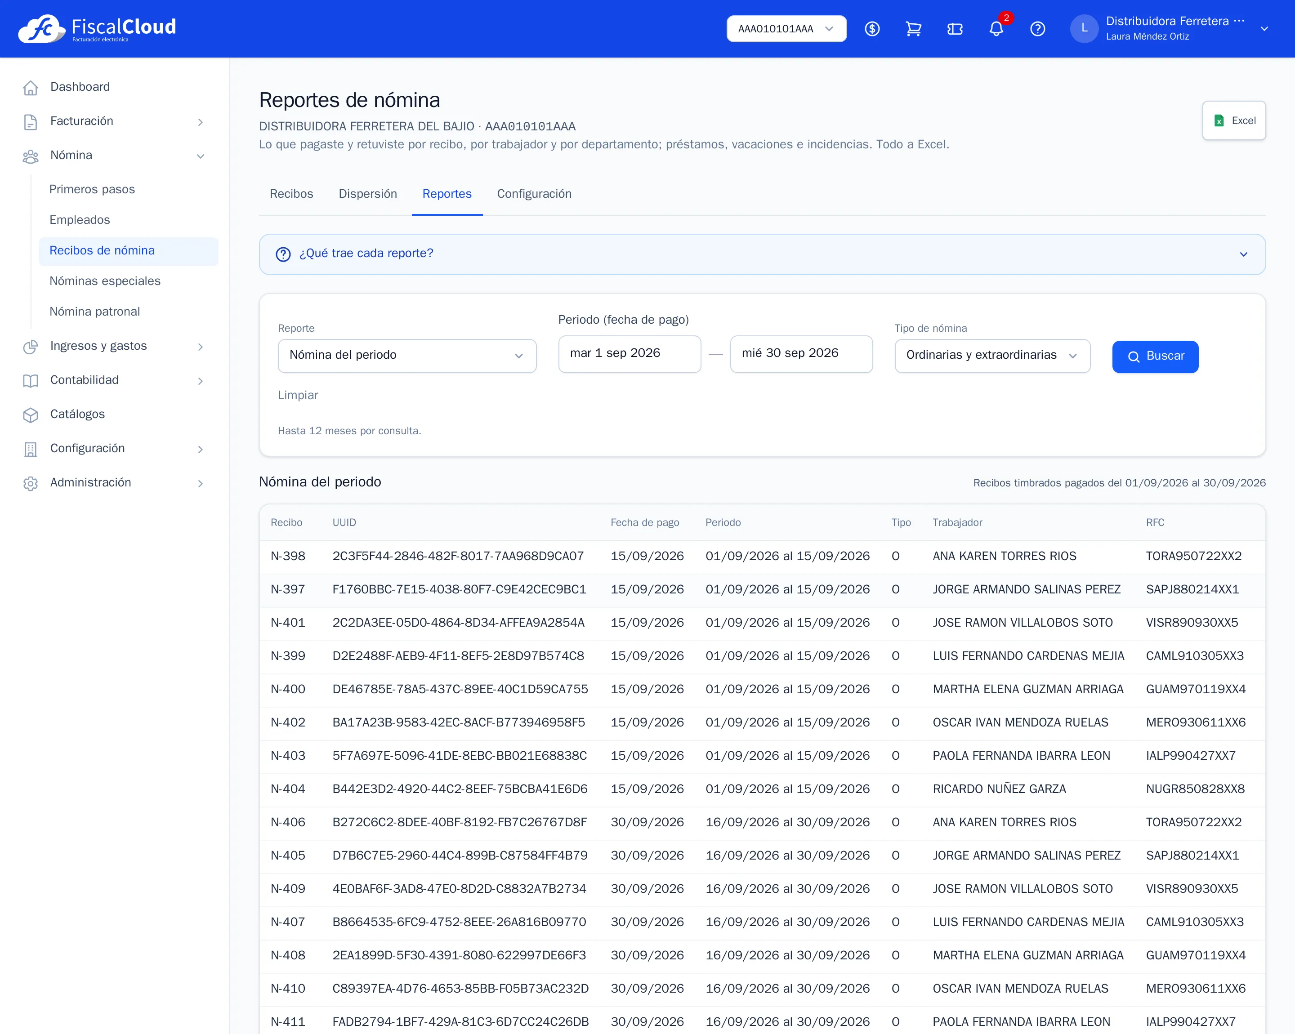Screen dimensions: 1295x1034
Task: Expand the ¿Qué trae cada reporte? panel
Action: 762,254
